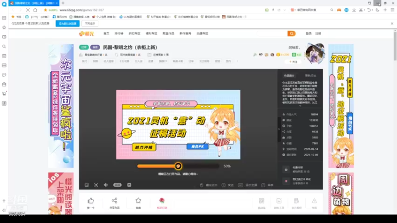Open the 排行榜 navigation item
The height and width of the screenshot is (223, 397).
[119, 33]
